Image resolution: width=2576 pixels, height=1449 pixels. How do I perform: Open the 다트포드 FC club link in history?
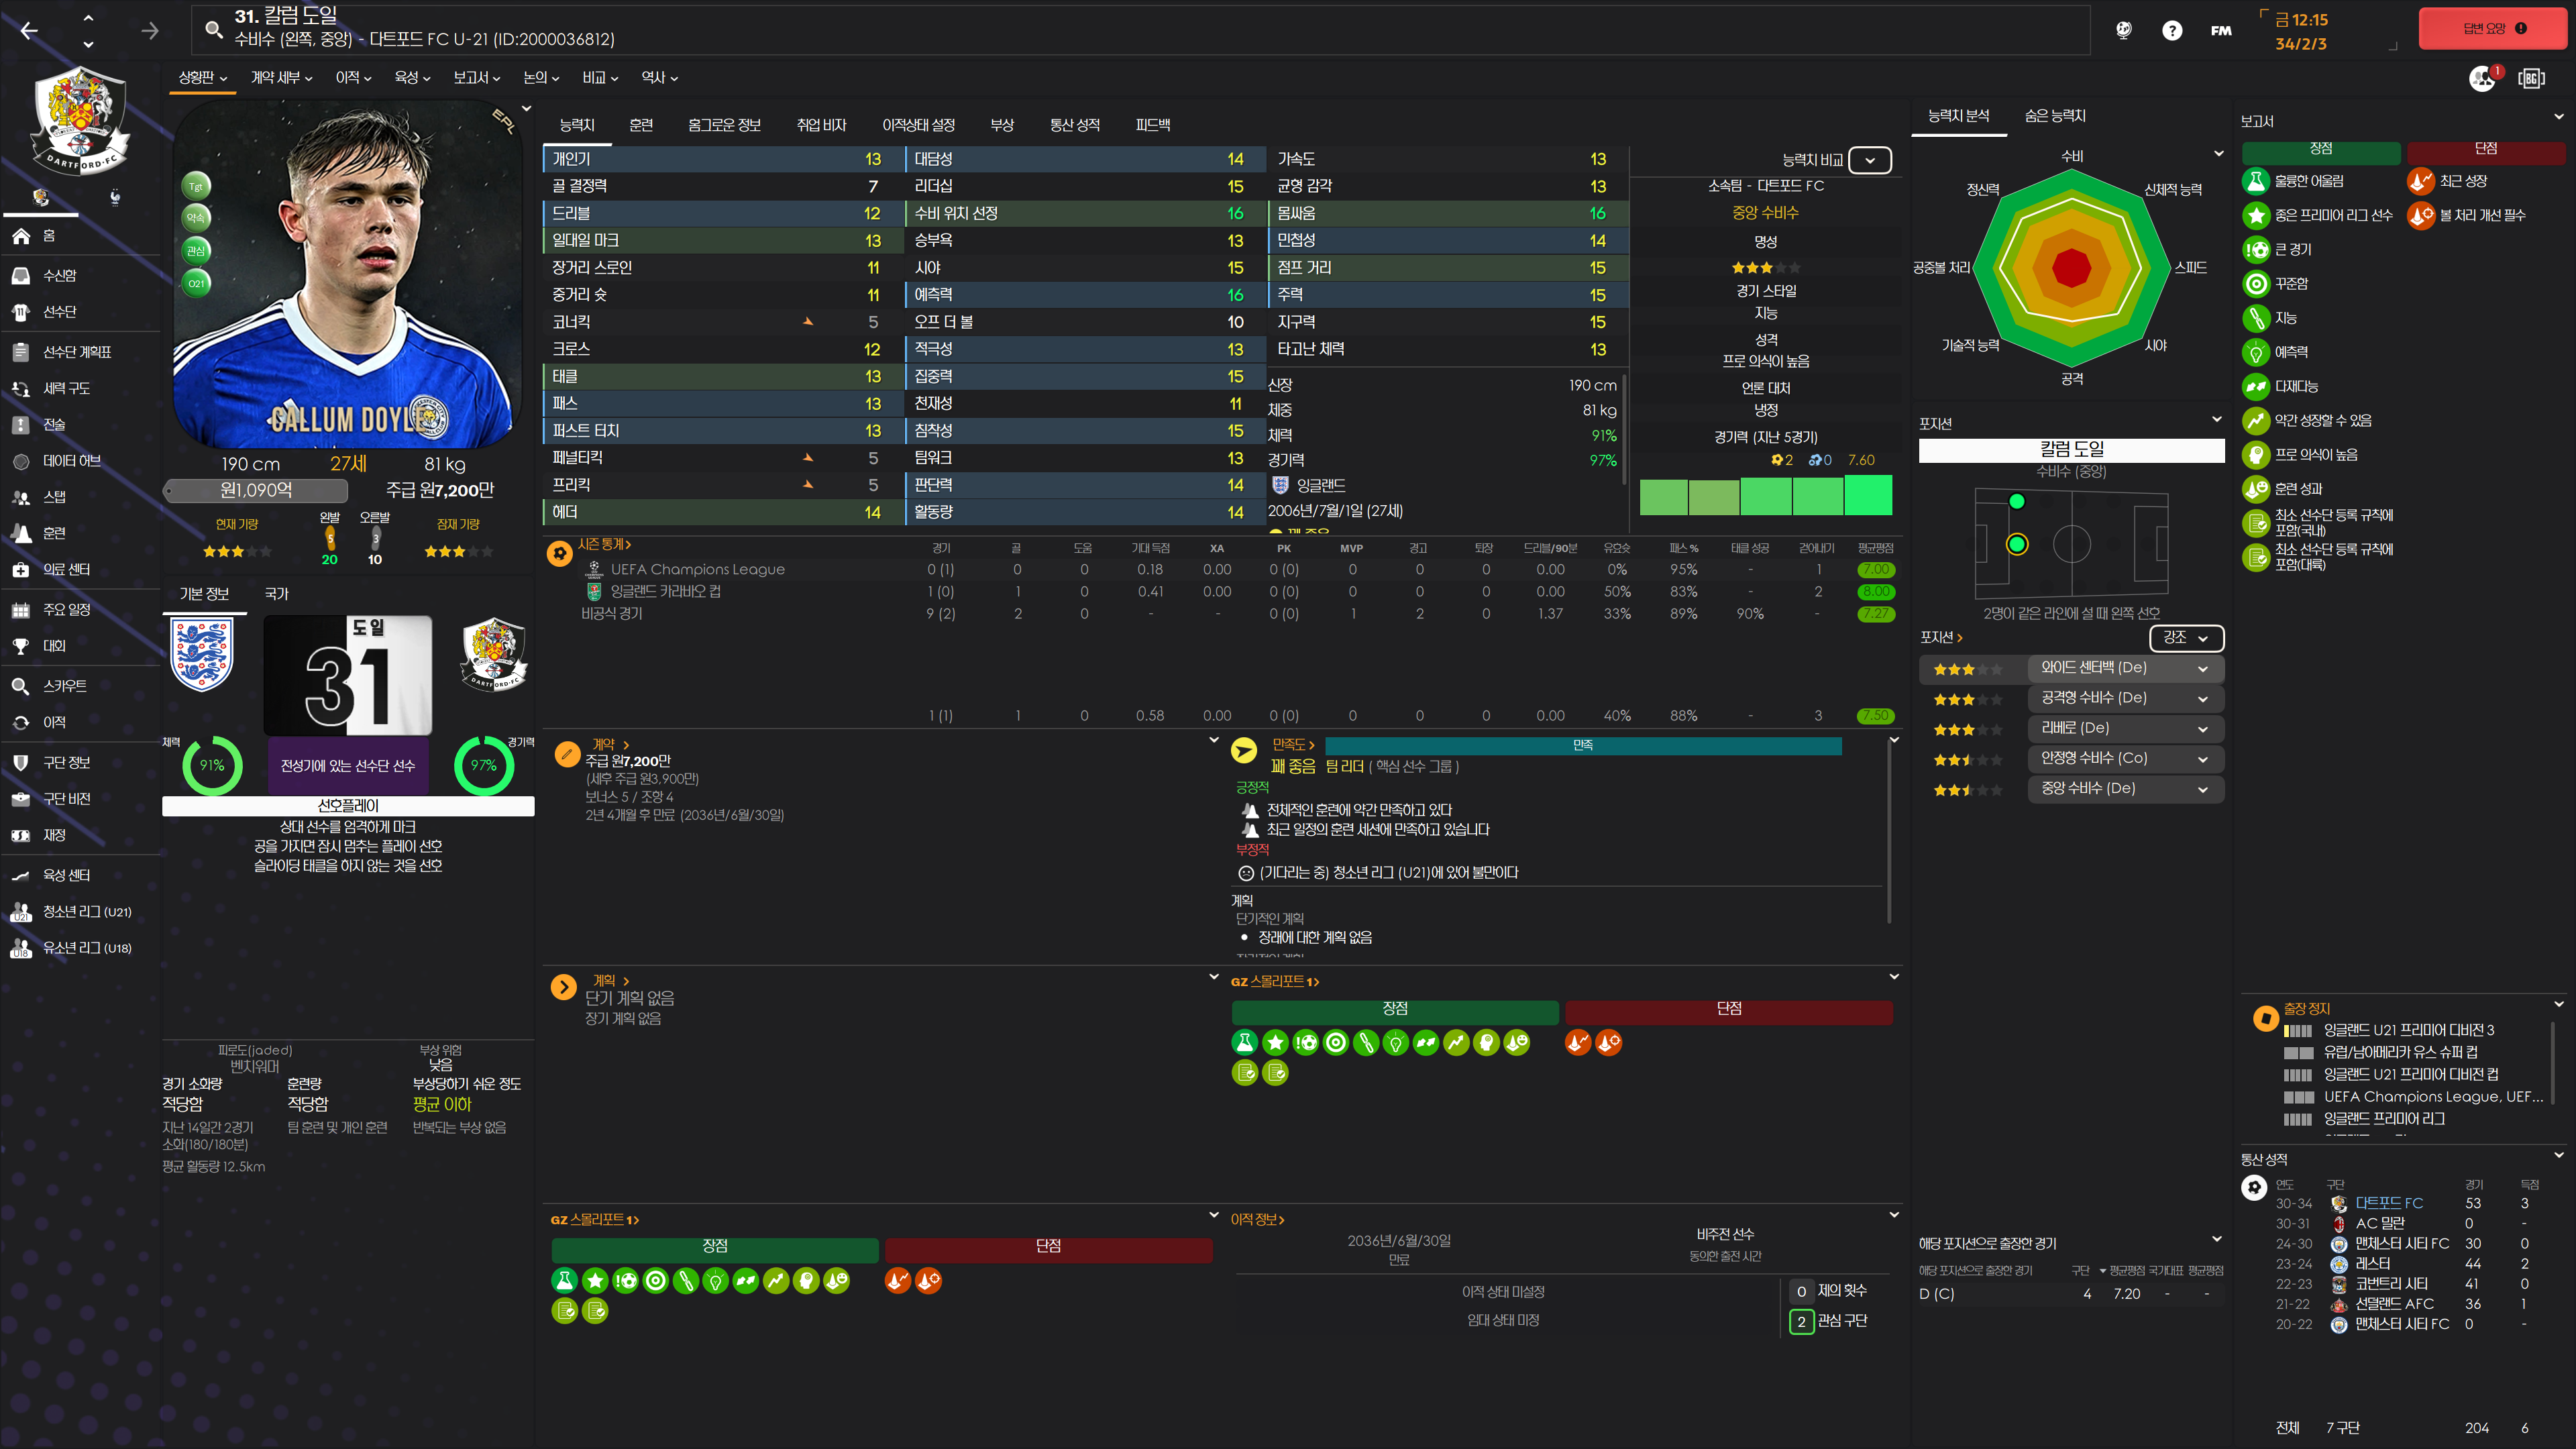click(2388, 1203)
